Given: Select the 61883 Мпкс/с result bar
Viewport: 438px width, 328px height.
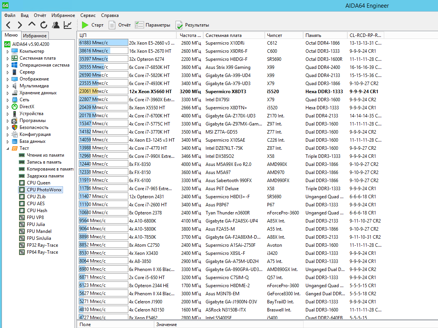Looking at the screenshot, I should (x=103, y=43).
